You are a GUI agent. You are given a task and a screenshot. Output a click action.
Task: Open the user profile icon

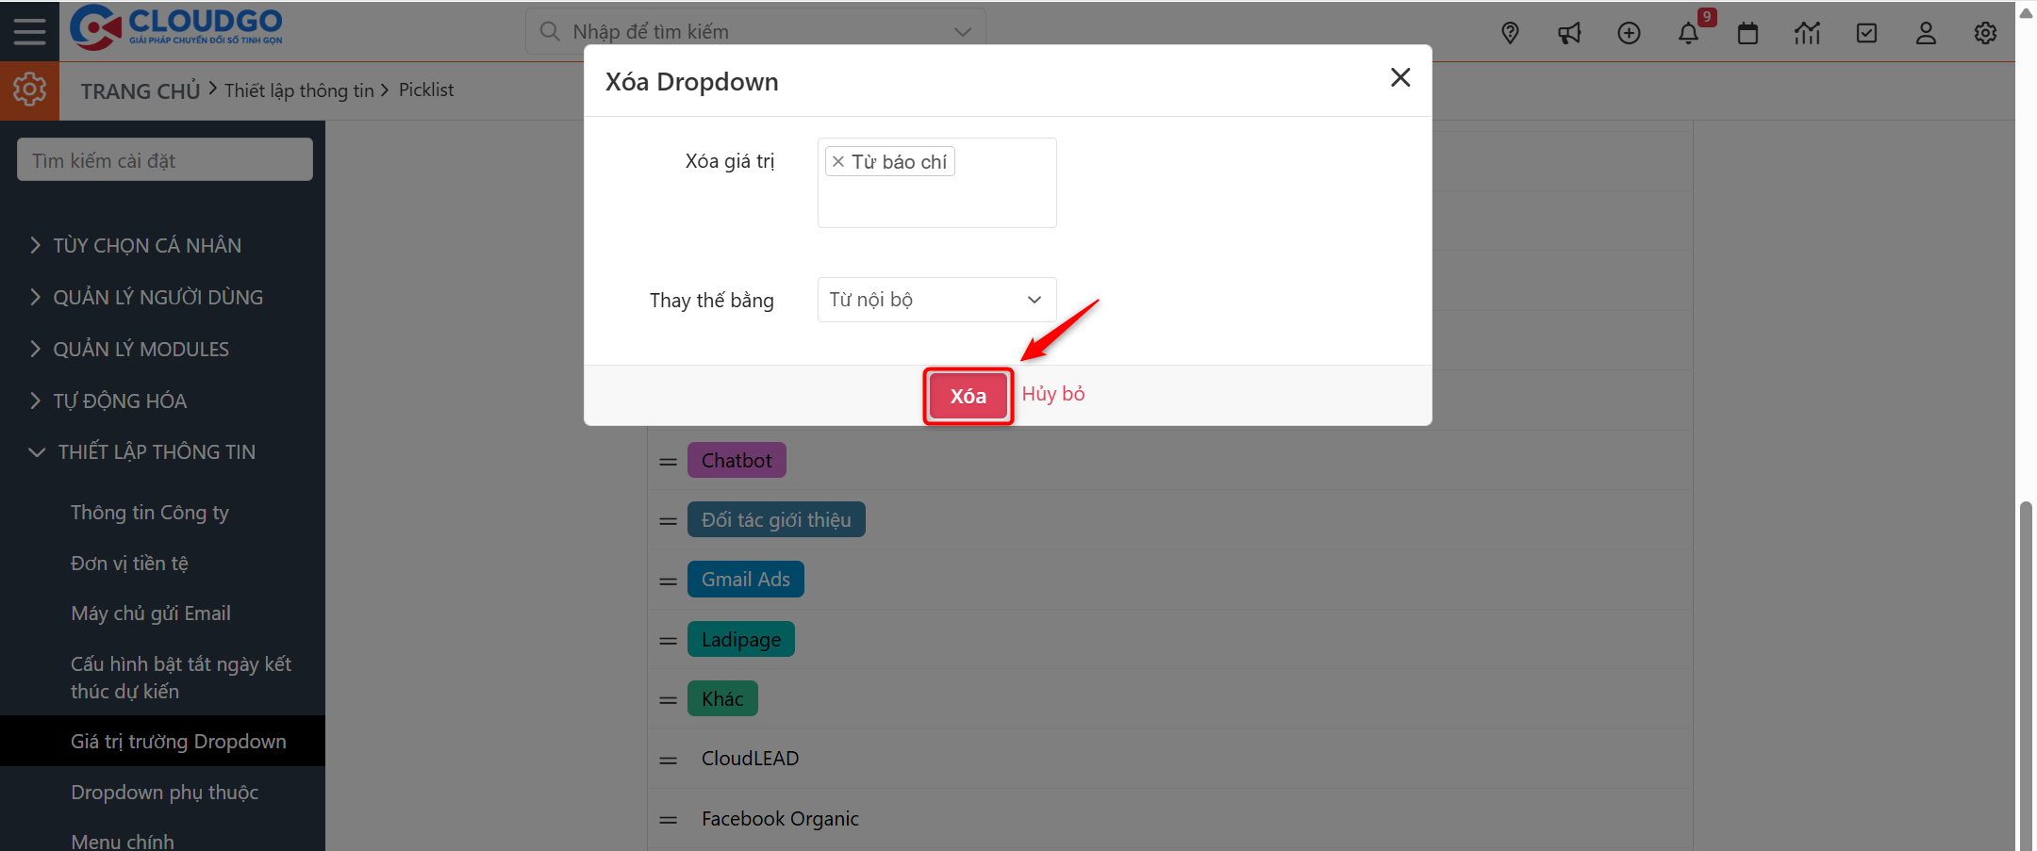tap(1926, 33)
